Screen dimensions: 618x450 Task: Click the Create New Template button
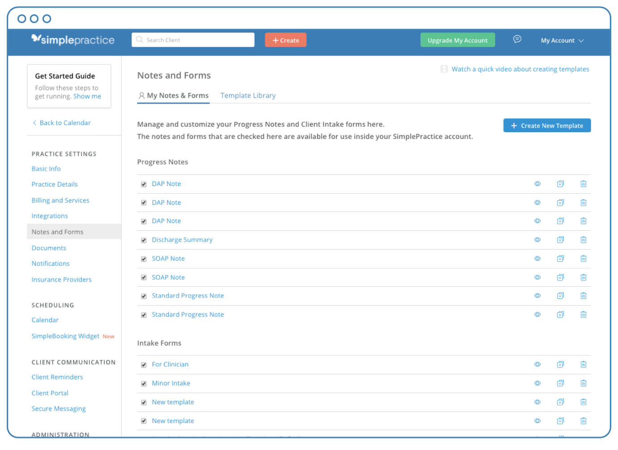tap(547, 125)
